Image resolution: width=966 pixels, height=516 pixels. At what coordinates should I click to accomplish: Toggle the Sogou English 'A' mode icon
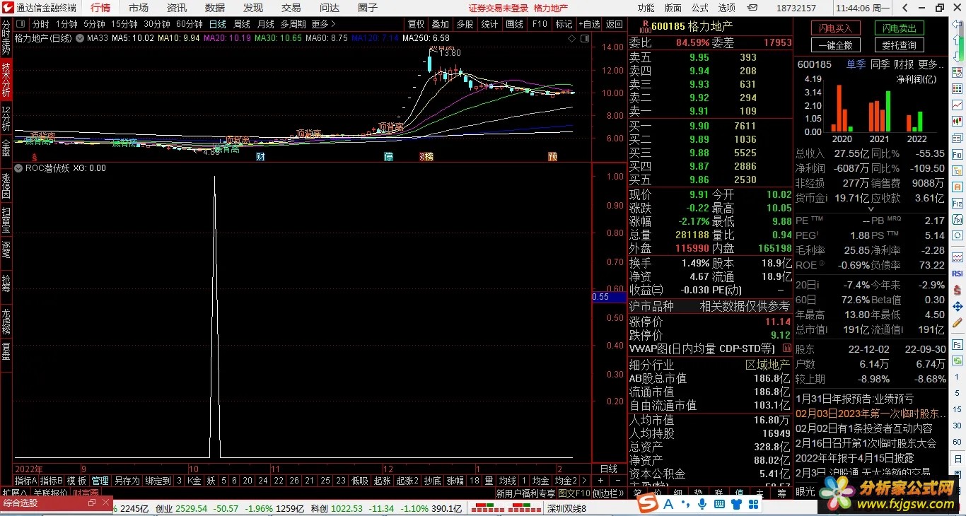pos(668,503)
